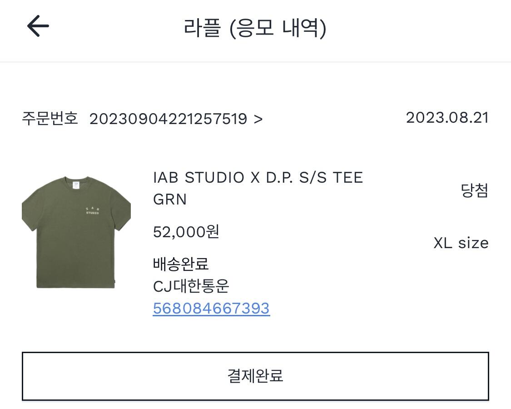The width and height of the screenshot is (511, 409).
Task: Tap the XL size label
Action: [x=461, y=243]
